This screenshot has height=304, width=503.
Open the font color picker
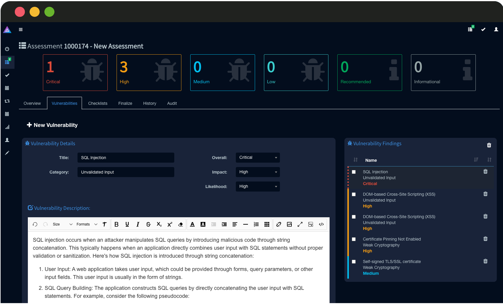coord(192,224)
